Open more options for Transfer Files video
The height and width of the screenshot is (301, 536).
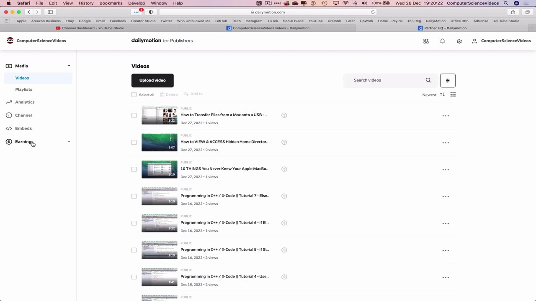446,116
